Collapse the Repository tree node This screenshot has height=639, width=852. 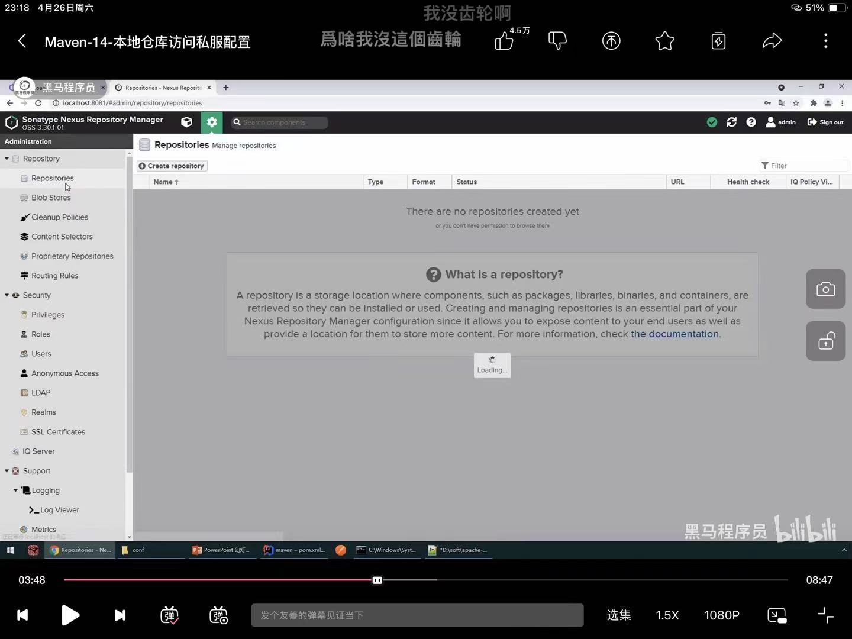click(7, 159)
